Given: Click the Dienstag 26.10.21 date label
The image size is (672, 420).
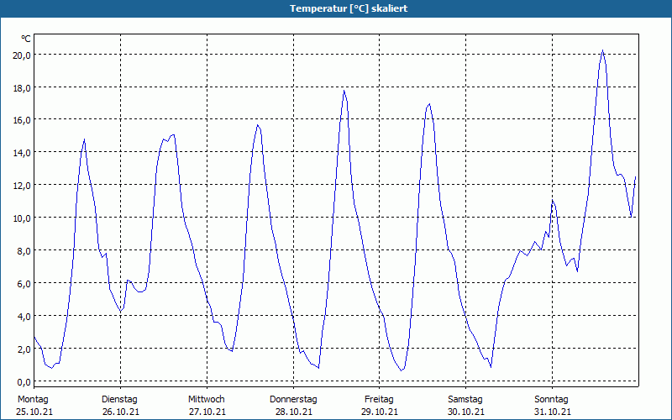Looking at the screenshot, I should [120, 406].
